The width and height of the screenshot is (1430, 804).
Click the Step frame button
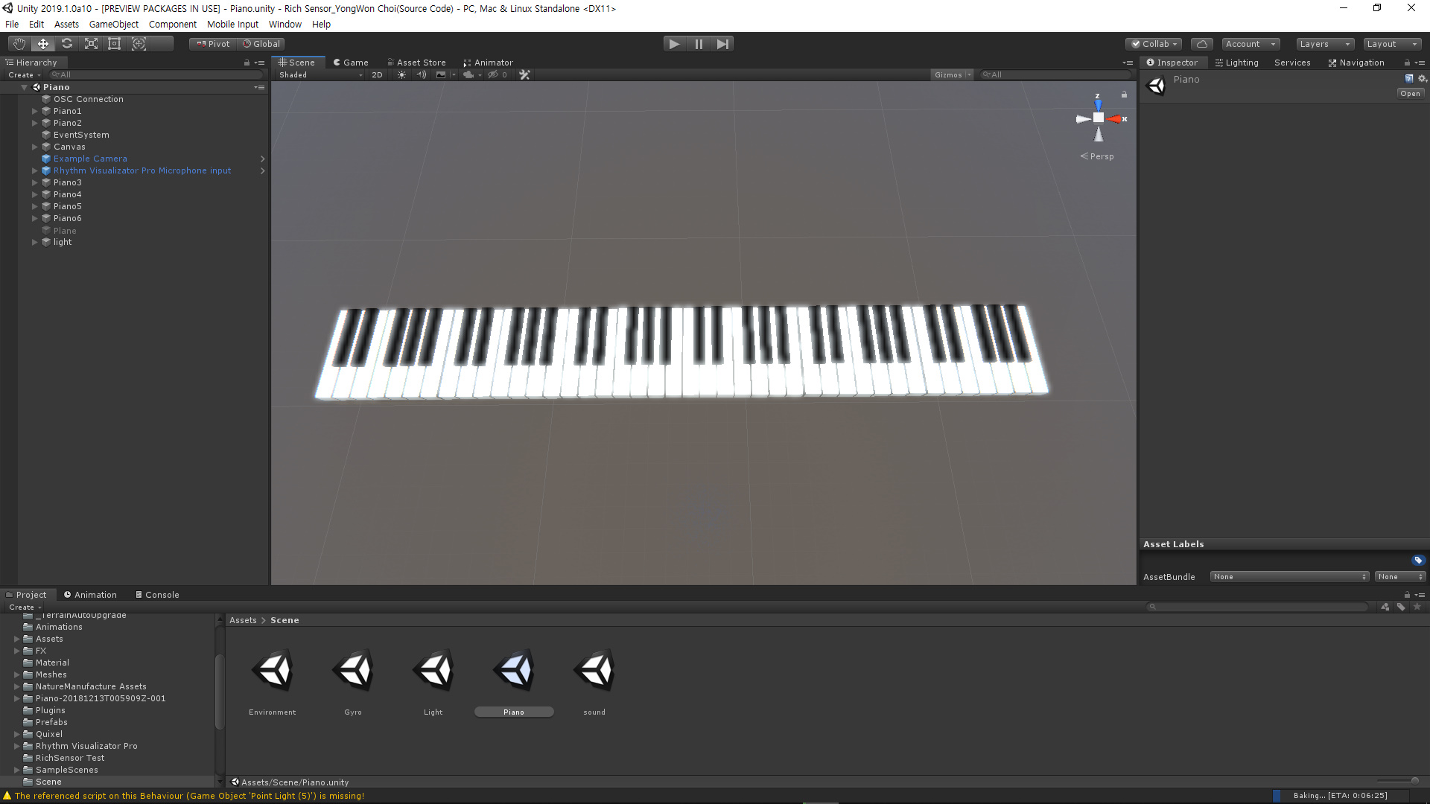[722, 44]
